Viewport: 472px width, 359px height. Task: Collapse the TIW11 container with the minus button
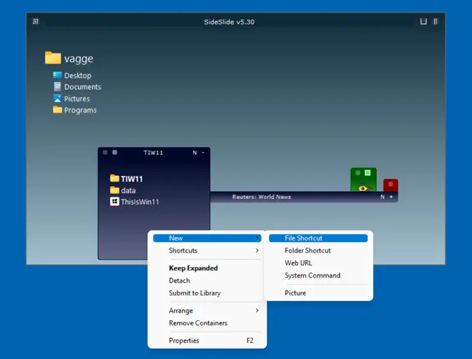click(x=203, y=152)
